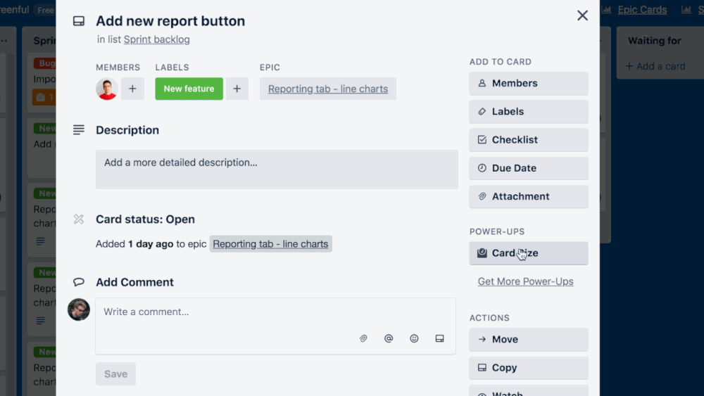The height and width of the screenshot is (396, 704).
Task: Close the card dialog with the X
Action: point(582,15)
